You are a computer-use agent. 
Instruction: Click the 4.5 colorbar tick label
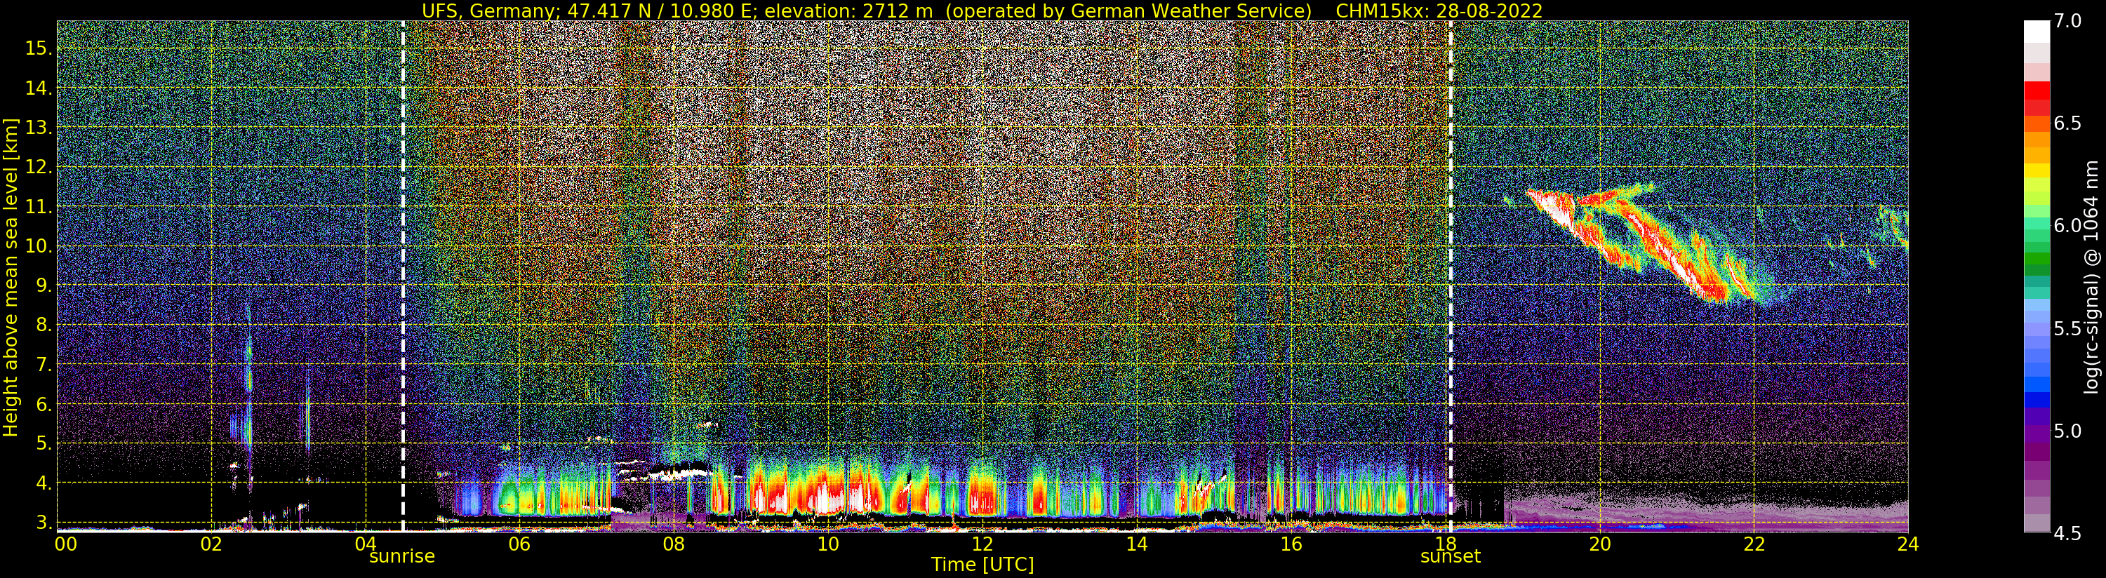point(2068,534)
